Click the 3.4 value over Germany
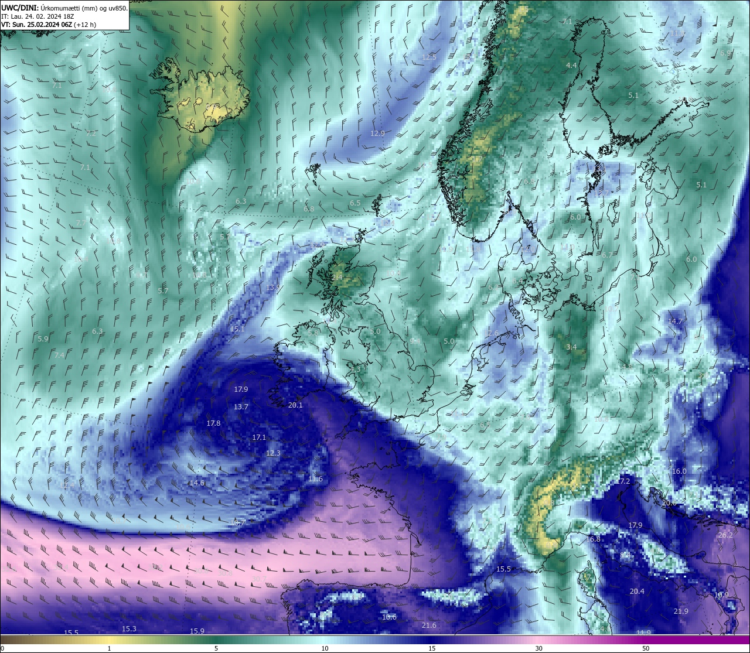The width and height of the screenshot is (750, 653). tap(571, 347)
